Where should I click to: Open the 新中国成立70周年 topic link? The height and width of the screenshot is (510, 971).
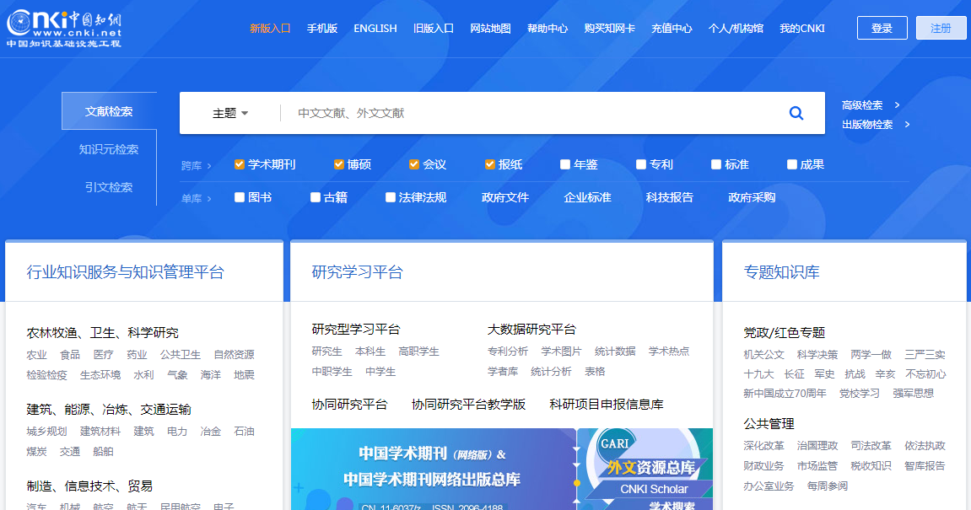tap(785, 394)
